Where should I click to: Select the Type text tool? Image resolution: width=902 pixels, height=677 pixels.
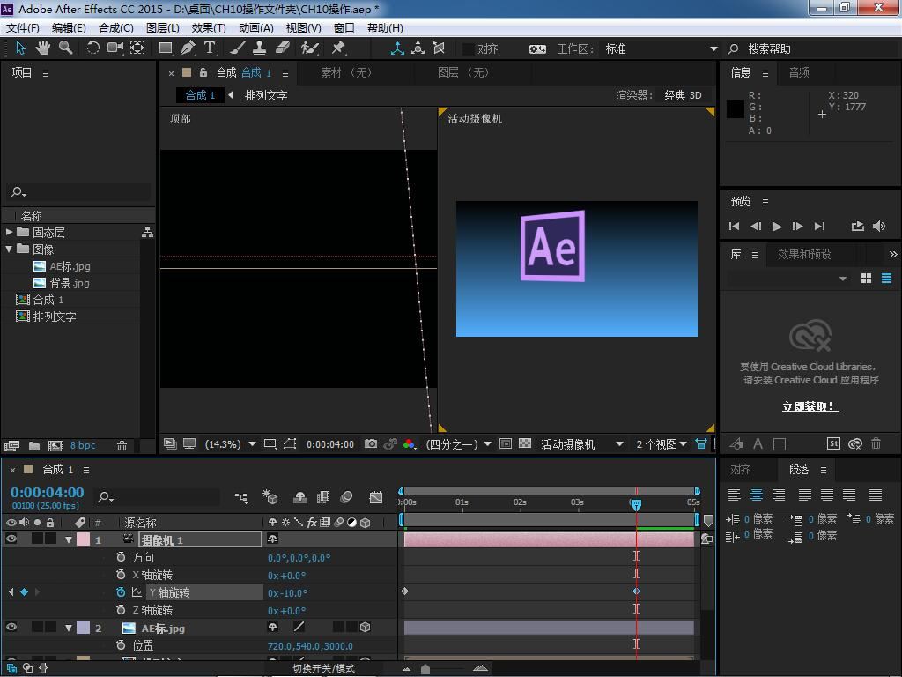point(210,48)
